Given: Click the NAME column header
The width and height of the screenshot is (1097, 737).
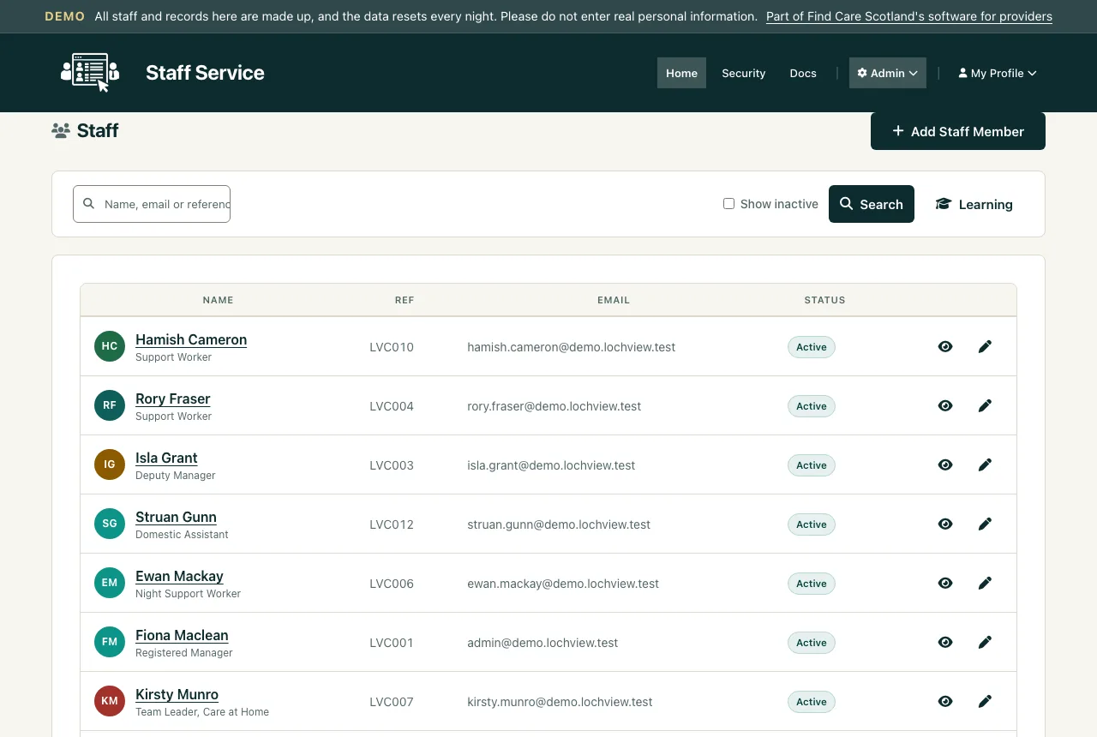Looking at the screenshot, I should click(218, 300).
